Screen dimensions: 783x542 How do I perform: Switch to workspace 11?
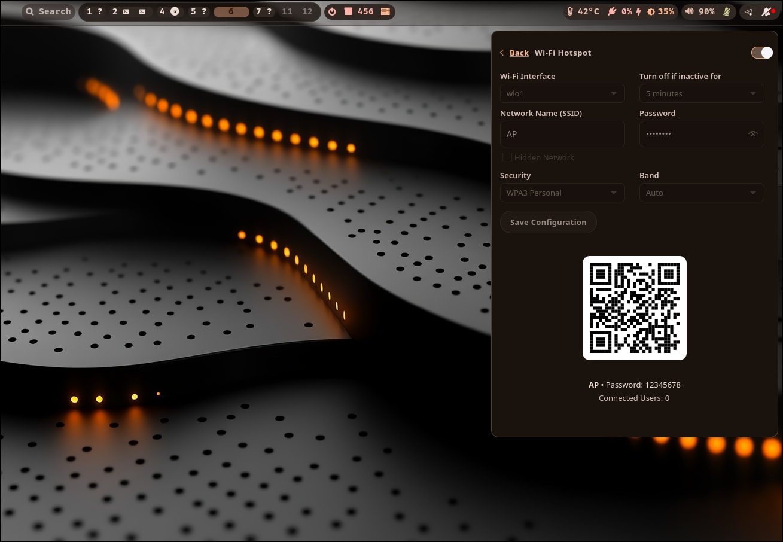pos(287,11)
